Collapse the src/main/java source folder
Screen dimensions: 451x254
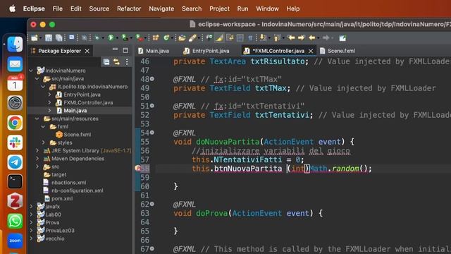click(37, 78)
